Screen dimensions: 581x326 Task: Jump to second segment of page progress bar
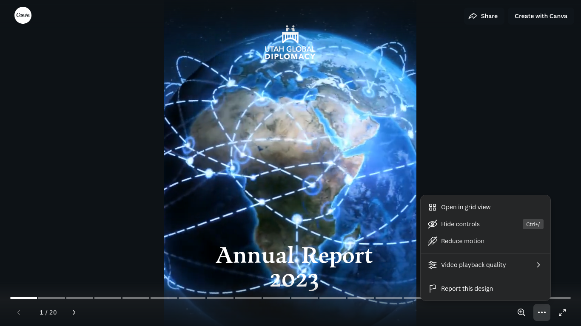51,298
